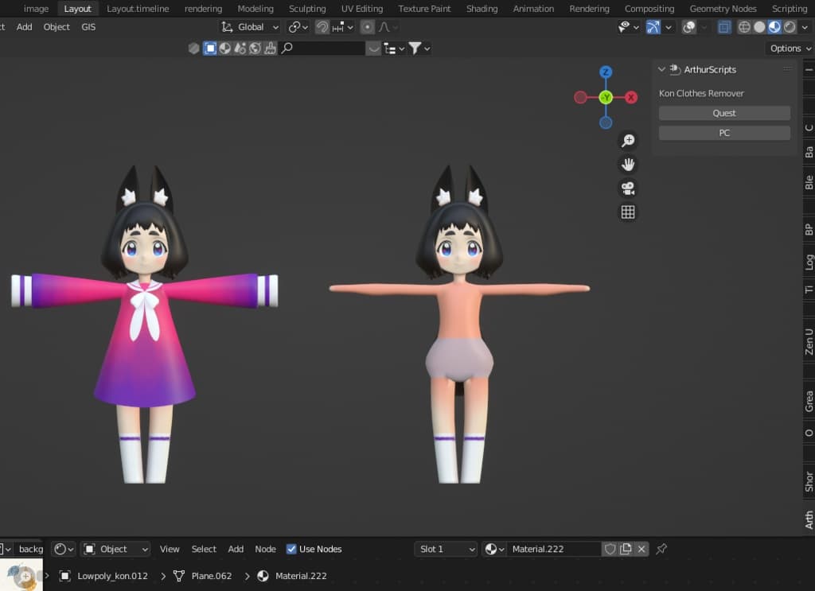Open the Slot 1 material slot dropdown
815x591 pixels.
446,549
